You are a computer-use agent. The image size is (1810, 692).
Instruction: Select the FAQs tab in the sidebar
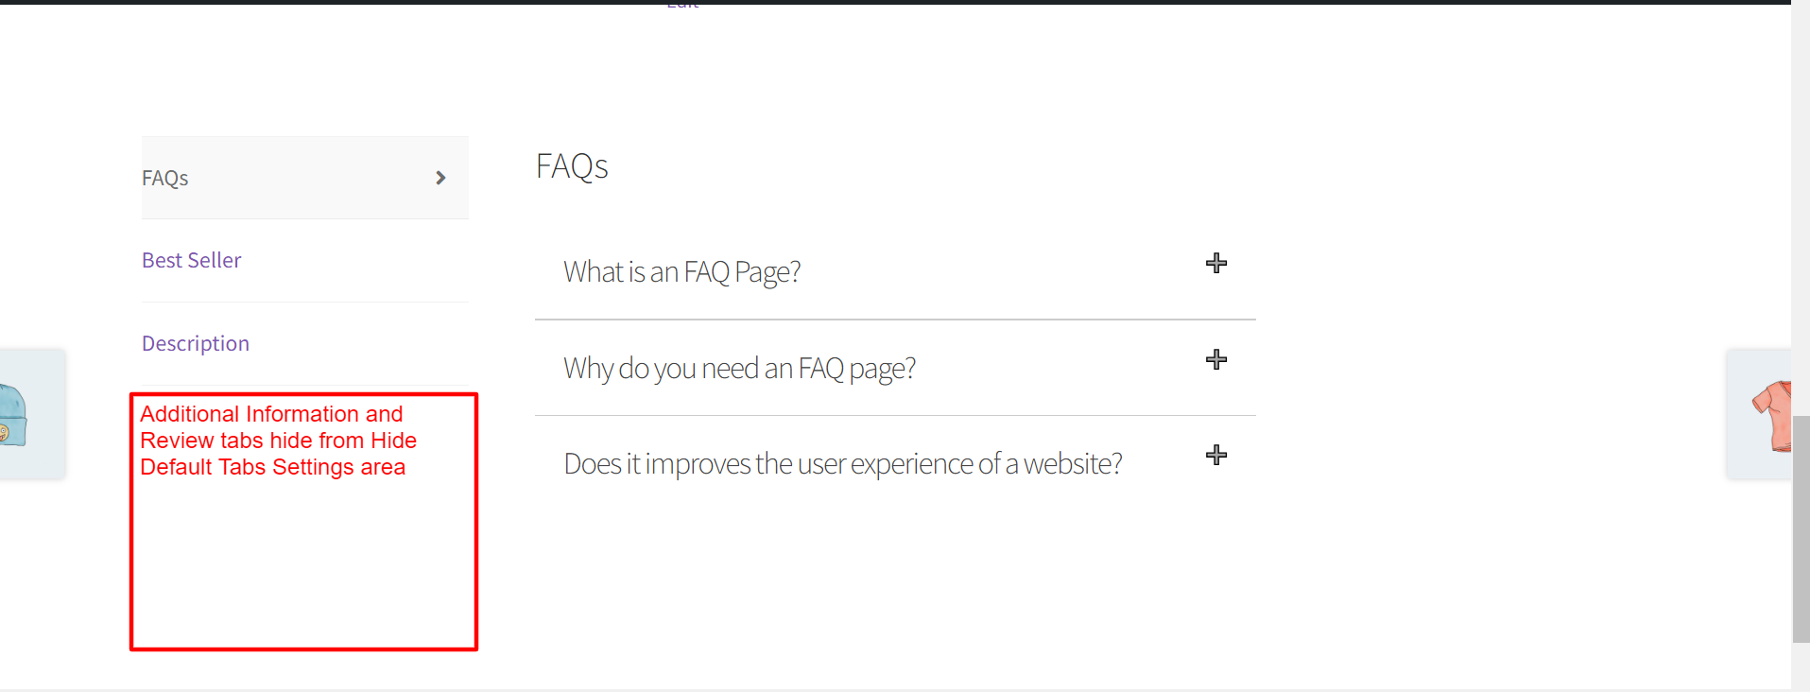(304, 178)
